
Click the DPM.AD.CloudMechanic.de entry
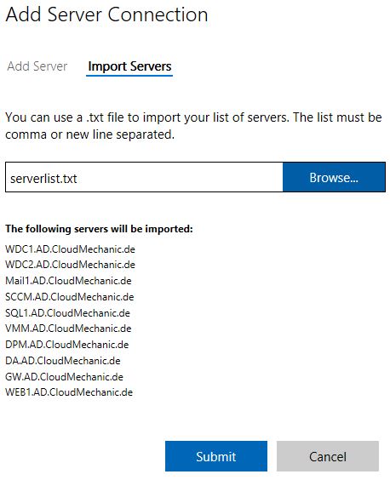click(x=67, y=345)
